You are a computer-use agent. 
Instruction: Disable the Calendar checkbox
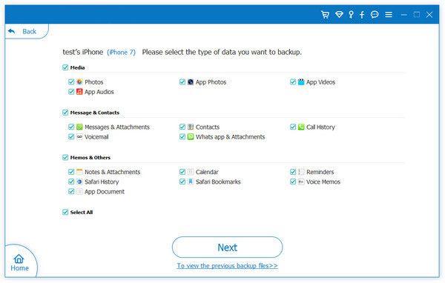(x=182, y=172)
